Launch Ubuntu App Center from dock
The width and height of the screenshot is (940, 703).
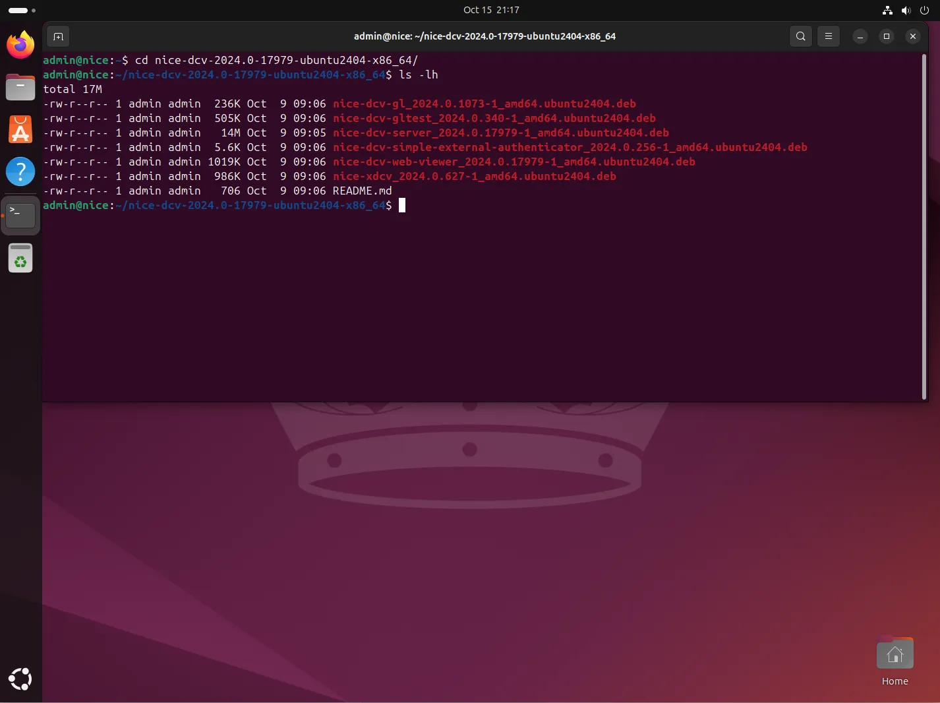click(20, 129)
